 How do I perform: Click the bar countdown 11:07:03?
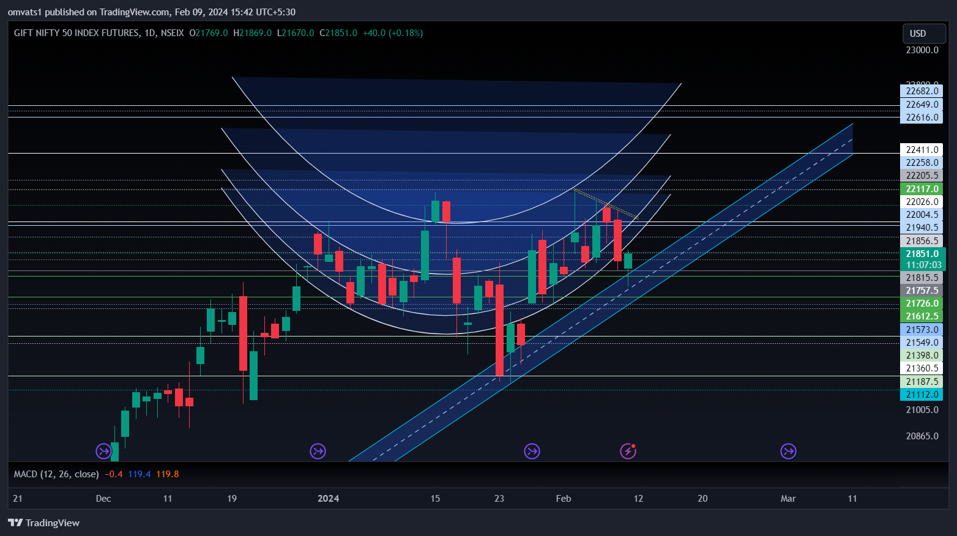coord(923,265)
